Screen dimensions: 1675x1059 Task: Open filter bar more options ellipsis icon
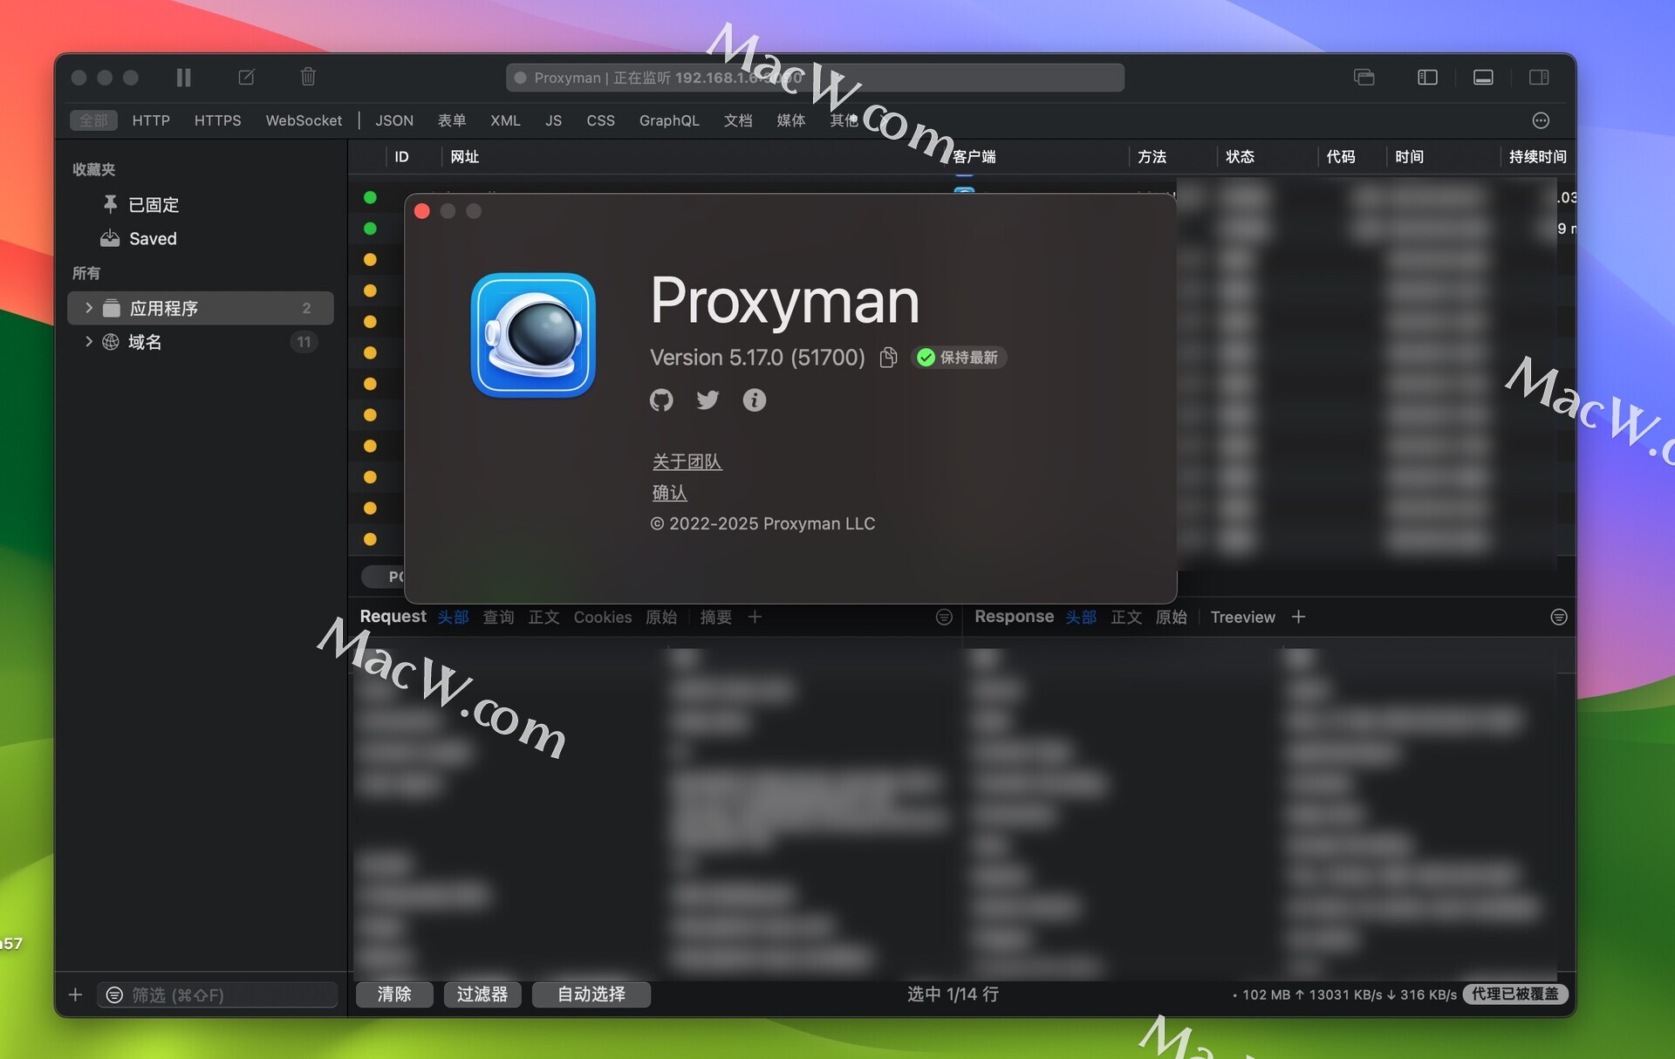(1541, 120)
